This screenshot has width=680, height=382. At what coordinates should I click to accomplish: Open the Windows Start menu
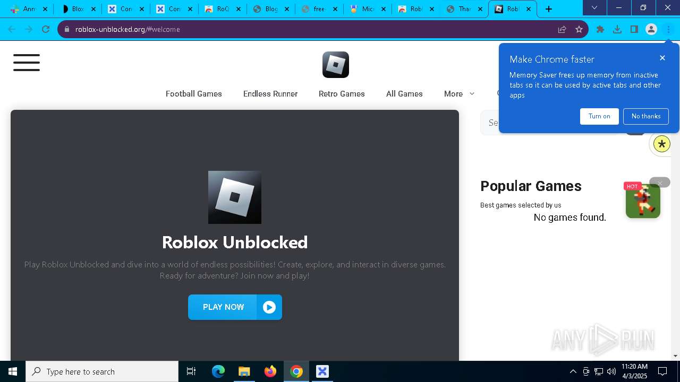click(13, 371)
